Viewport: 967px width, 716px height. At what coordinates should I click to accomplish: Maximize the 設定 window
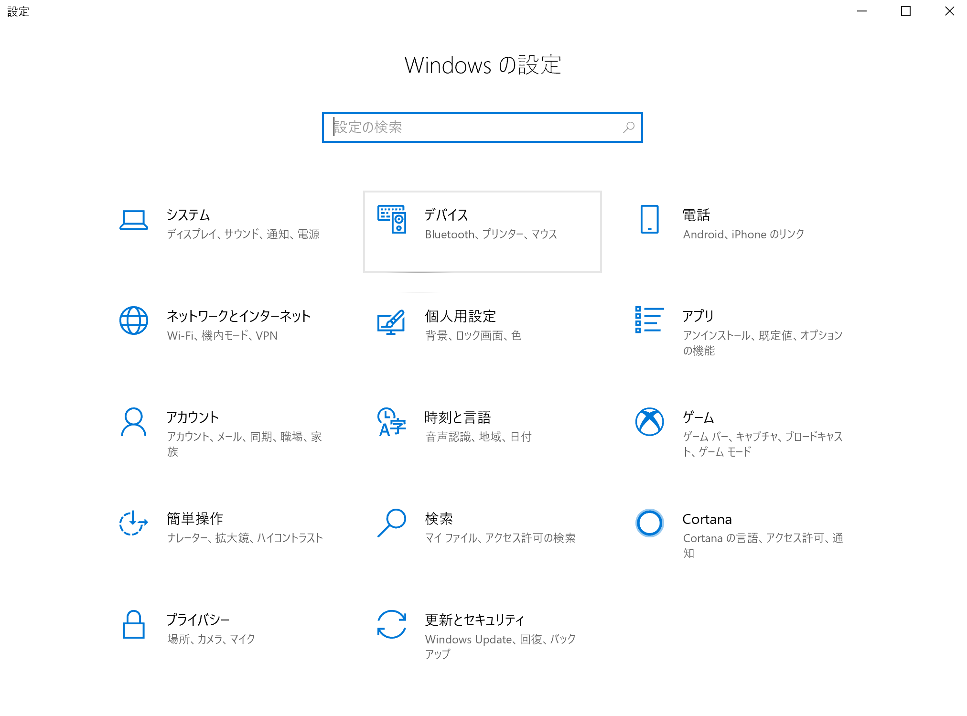pos(906,11)
